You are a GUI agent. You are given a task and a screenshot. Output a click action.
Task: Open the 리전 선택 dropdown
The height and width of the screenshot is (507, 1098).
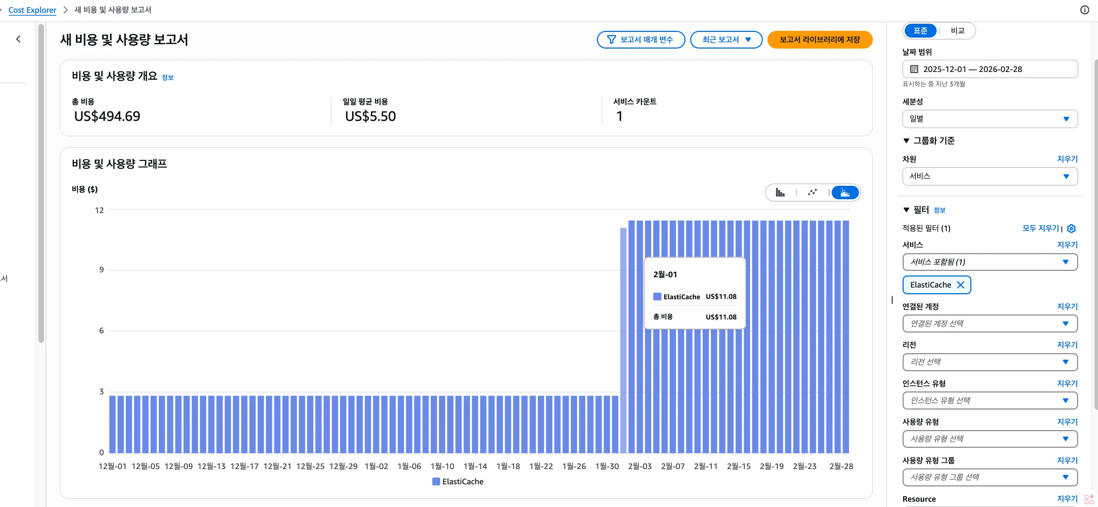990,362
